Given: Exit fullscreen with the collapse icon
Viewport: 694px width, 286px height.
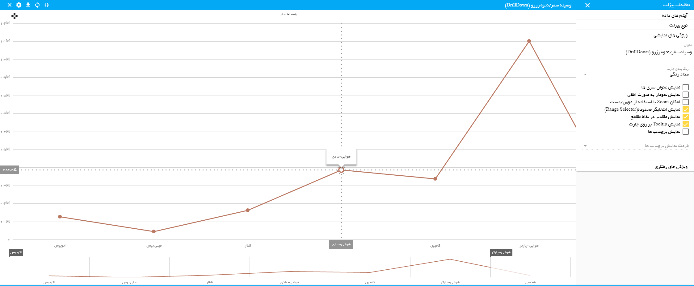Looking at the screenshot, I should 47,5.
